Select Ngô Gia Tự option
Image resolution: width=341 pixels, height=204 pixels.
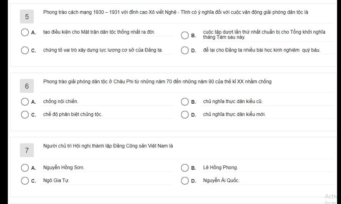click(25, 180)
